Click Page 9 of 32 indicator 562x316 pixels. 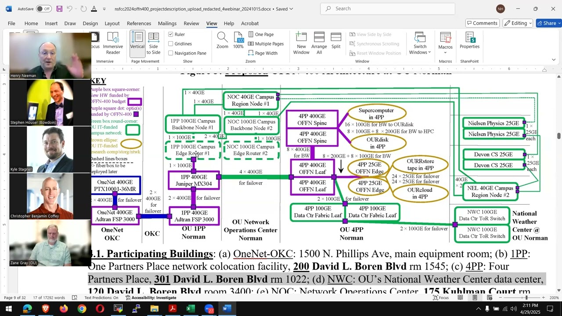15,298
